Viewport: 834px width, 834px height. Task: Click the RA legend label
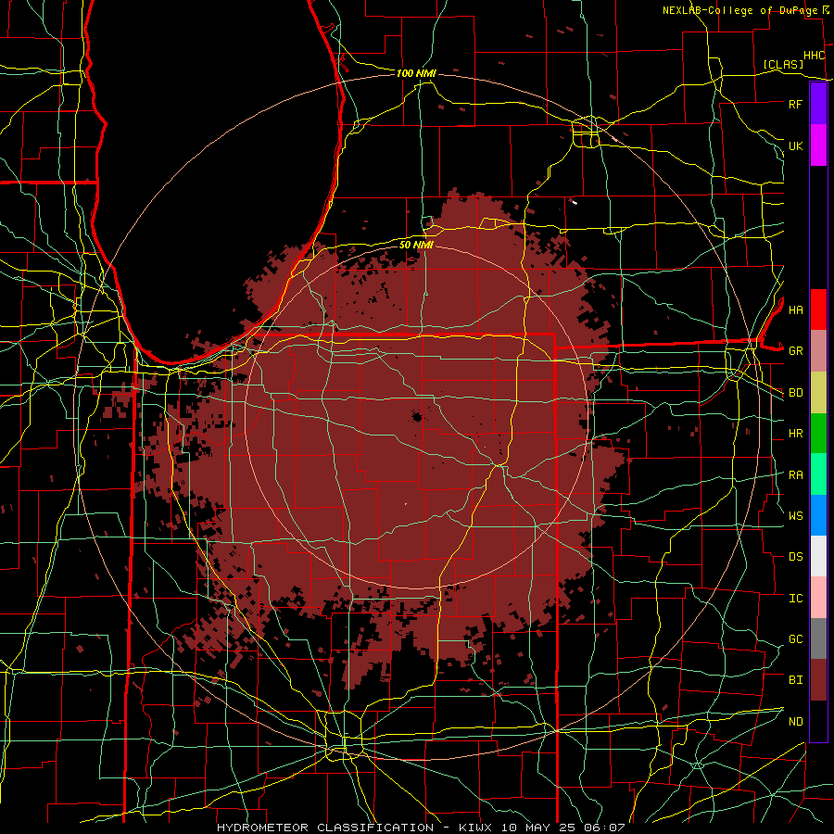pyautogui.click(x=795, y=475)
